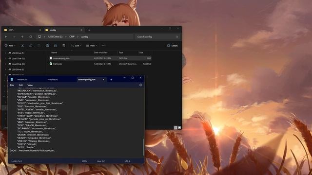This screenshot has width=312, height=175.
Task: Click the "QUAKE" line in Notepad
Action: 34,138
